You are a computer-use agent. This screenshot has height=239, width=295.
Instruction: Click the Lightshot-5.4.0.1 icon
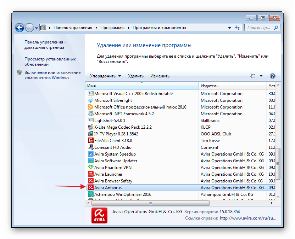pos(91,120)
